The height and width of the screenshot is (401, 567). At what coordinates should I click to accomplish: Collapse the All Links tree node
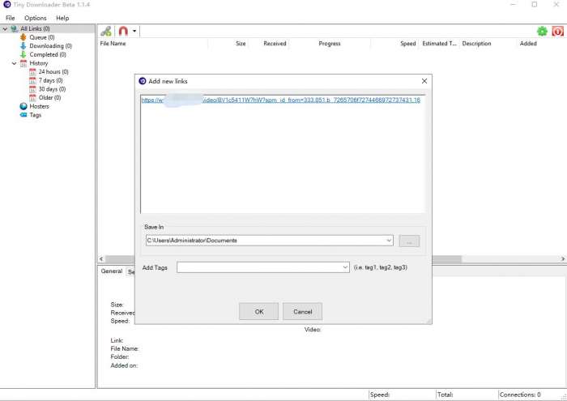click(5, 28)
